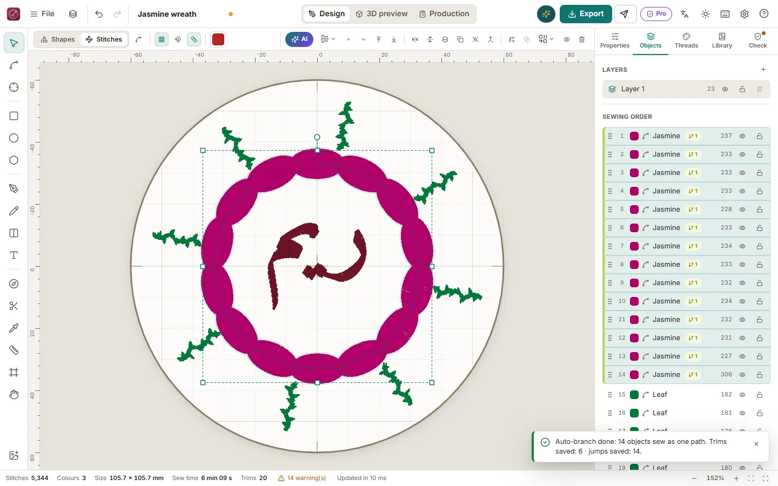Click the red colour swatch in toolbar
The image size is (778, 486).
point(218,39)
